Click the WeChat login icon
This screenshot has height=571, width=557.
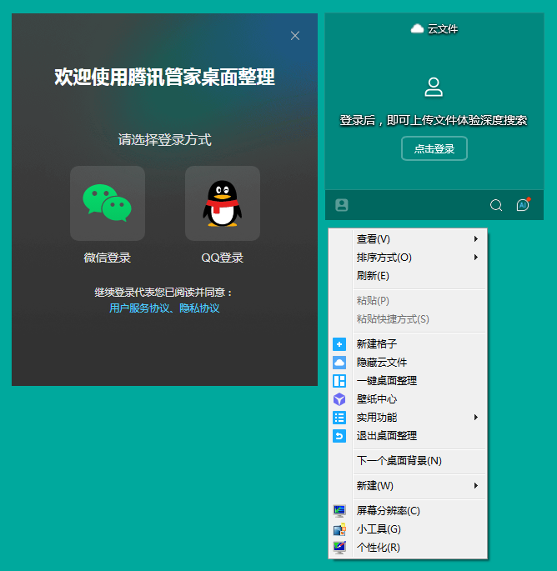pyautogui.click(x=107, y=203)
